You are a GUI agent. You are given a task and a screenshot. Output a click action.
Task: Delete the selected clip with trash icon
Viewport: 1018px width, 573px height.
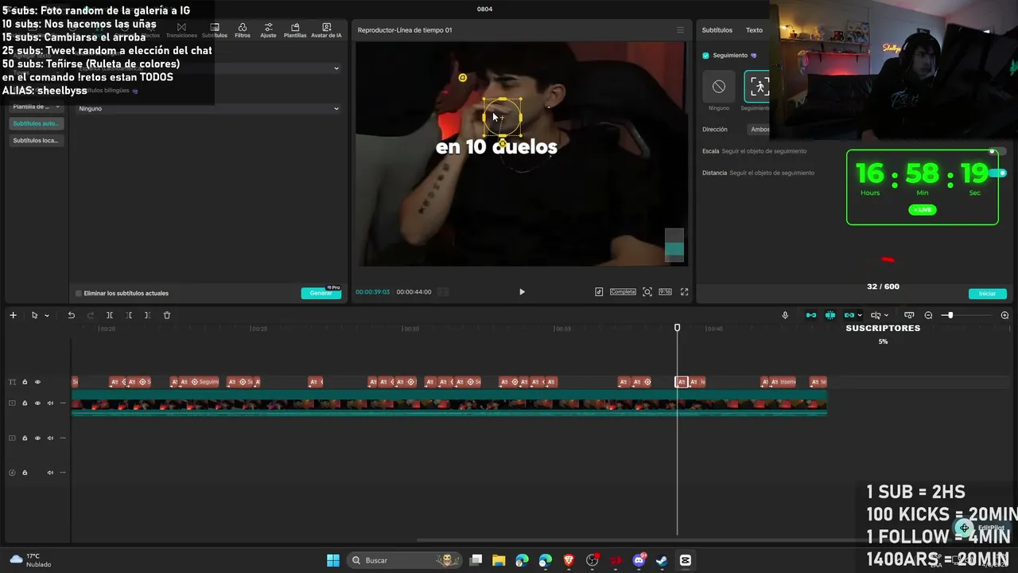coord(167,315)
